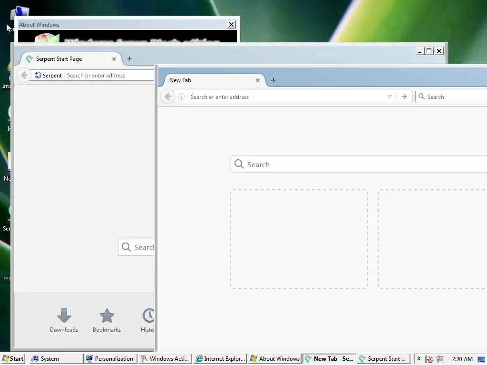Screen dimensions: 487x365
Task: Click the page Search box on New Tab
Action: 359,164
